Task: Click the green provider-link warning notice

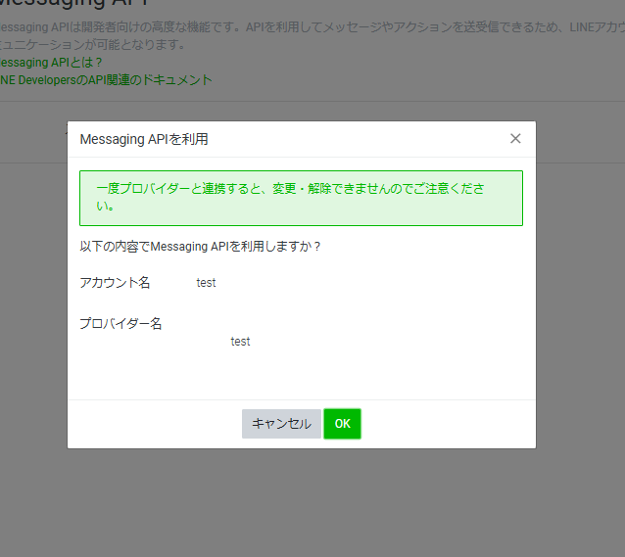Action: click(301, 198)
